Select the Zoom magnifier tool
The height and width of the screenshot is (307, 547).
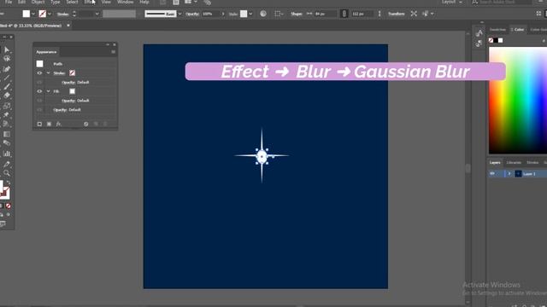[x=7, y=173]
